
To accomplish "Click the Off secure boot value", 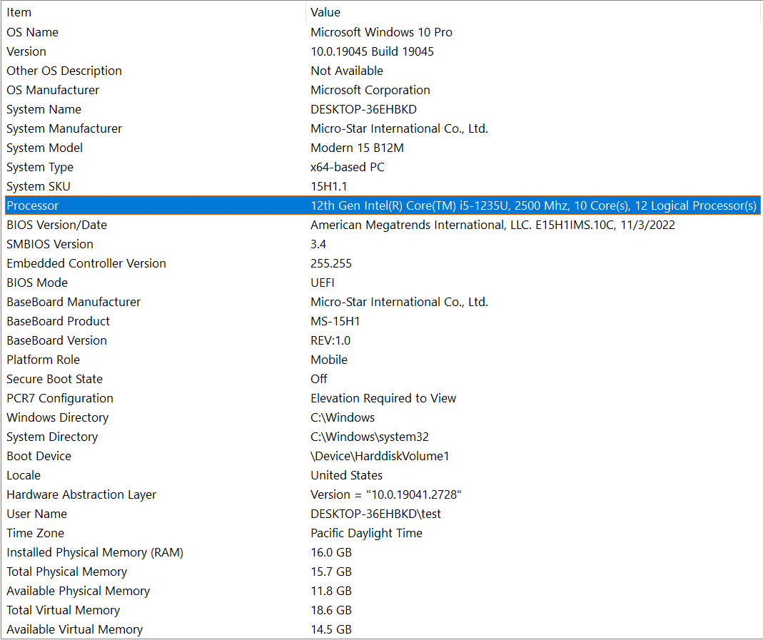I will pos(319,379).
